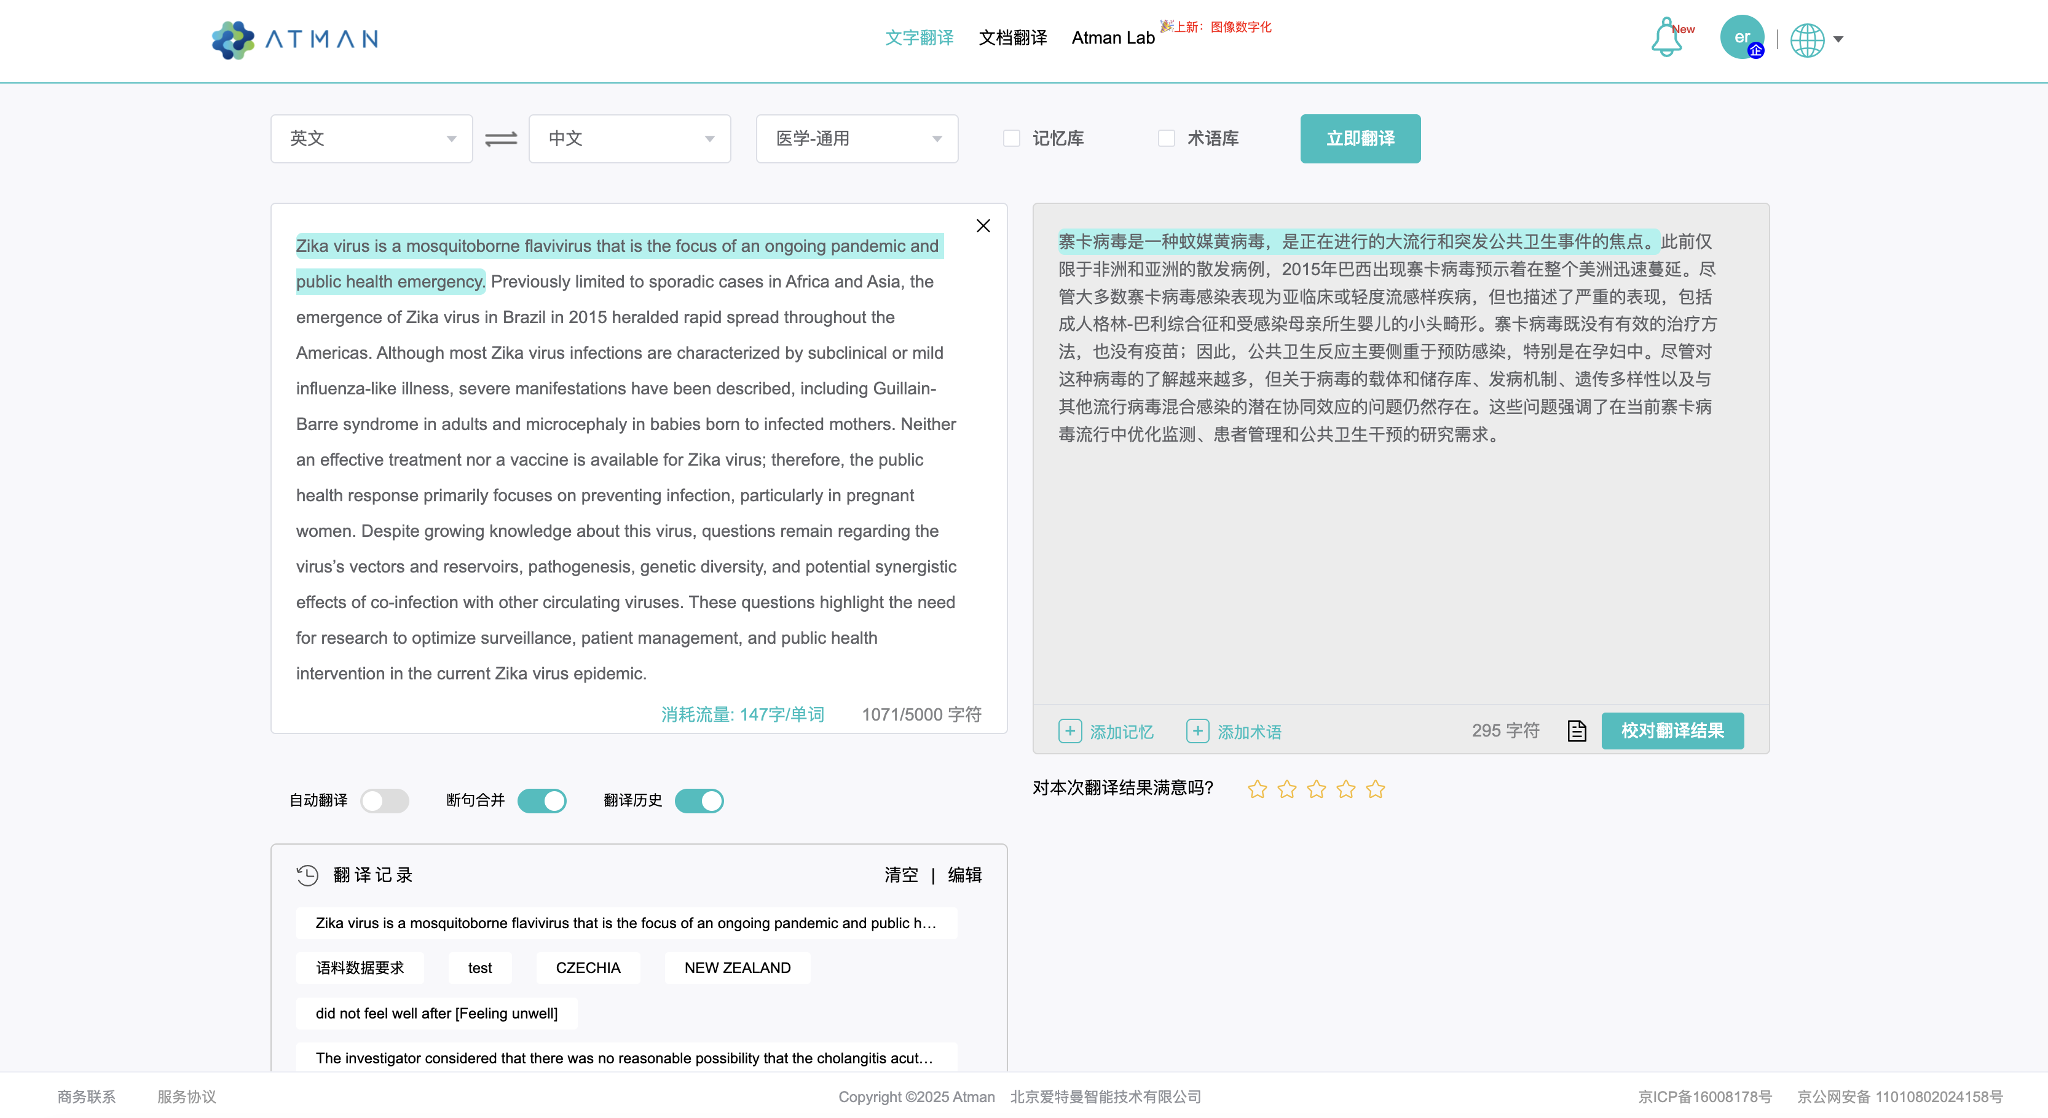
Task: Disable the 断句合并 toggle
Action: pos(542,801)
